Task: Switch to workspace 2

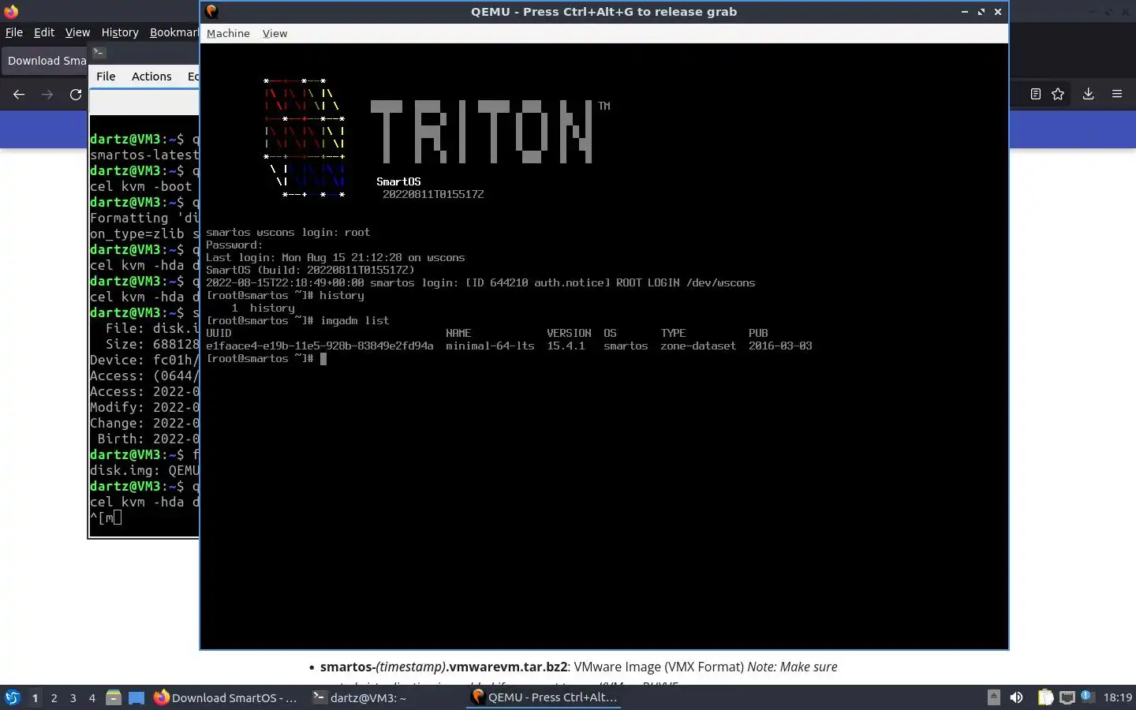Action: click(x=54, y=697)
